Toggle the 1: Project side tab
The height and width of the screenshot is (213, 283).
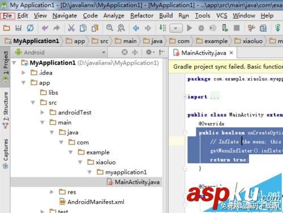6,66
